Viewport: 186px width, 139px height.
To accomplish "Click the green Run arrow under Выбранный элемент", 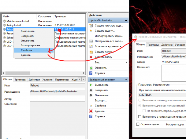I will click(x=91, y=85).
